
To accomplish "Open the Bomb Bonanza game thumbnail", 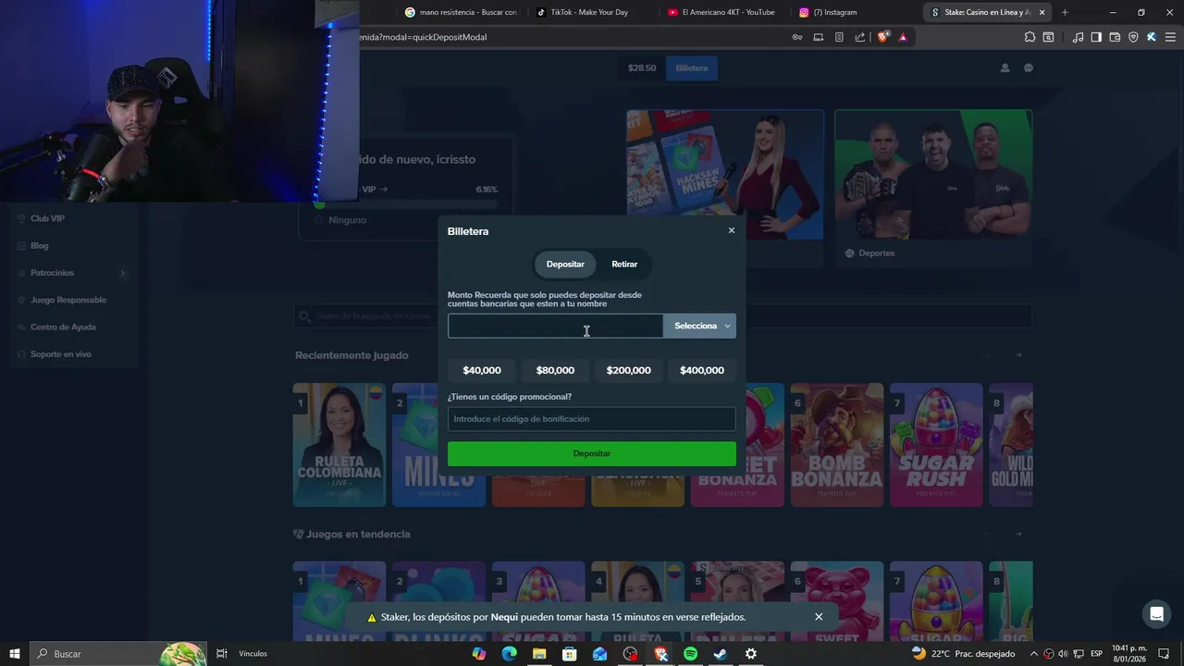I will click(836, 445).
